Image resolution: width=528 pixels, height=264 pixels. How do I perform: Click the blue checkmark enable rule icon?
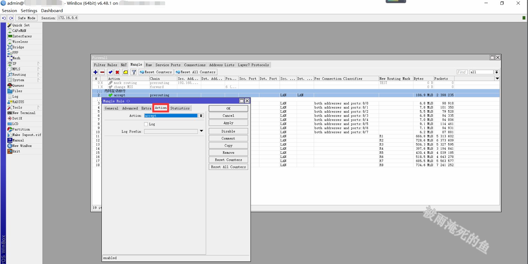pos(110,72)
